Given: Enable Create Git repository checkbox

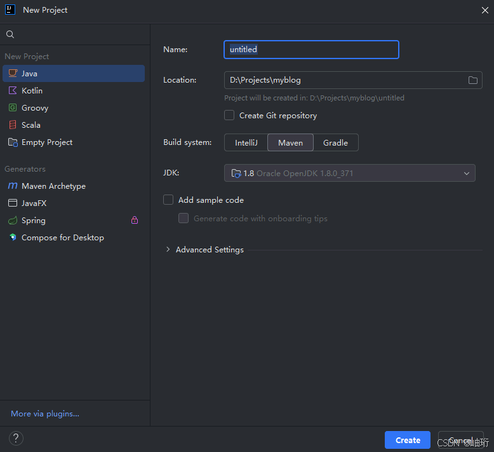Looking at the screenshot, I should click(x=229, y=115).
